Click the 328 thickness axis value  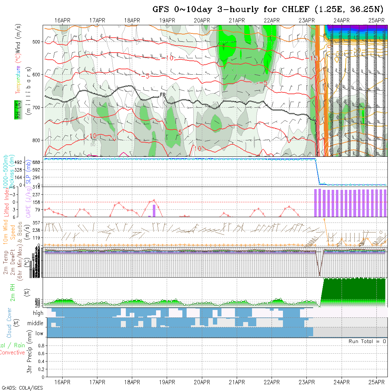point(18,170)
